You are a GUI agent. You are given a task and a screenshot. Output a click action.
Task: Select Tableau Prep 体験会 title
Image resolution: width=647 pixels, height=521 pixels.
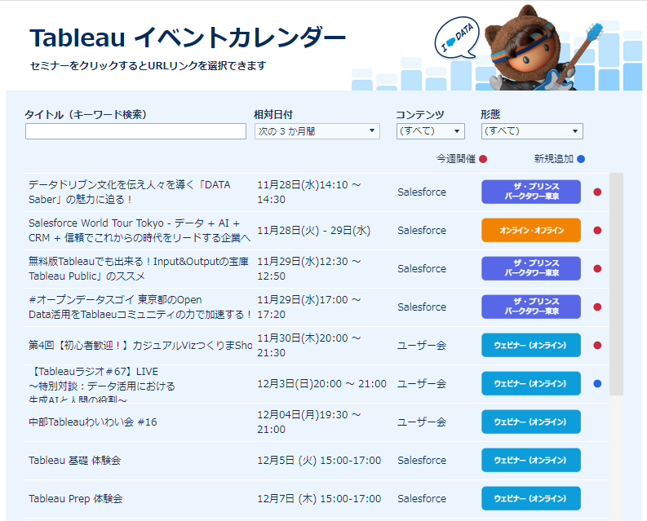pyautogui.click(x=76, y=499)
